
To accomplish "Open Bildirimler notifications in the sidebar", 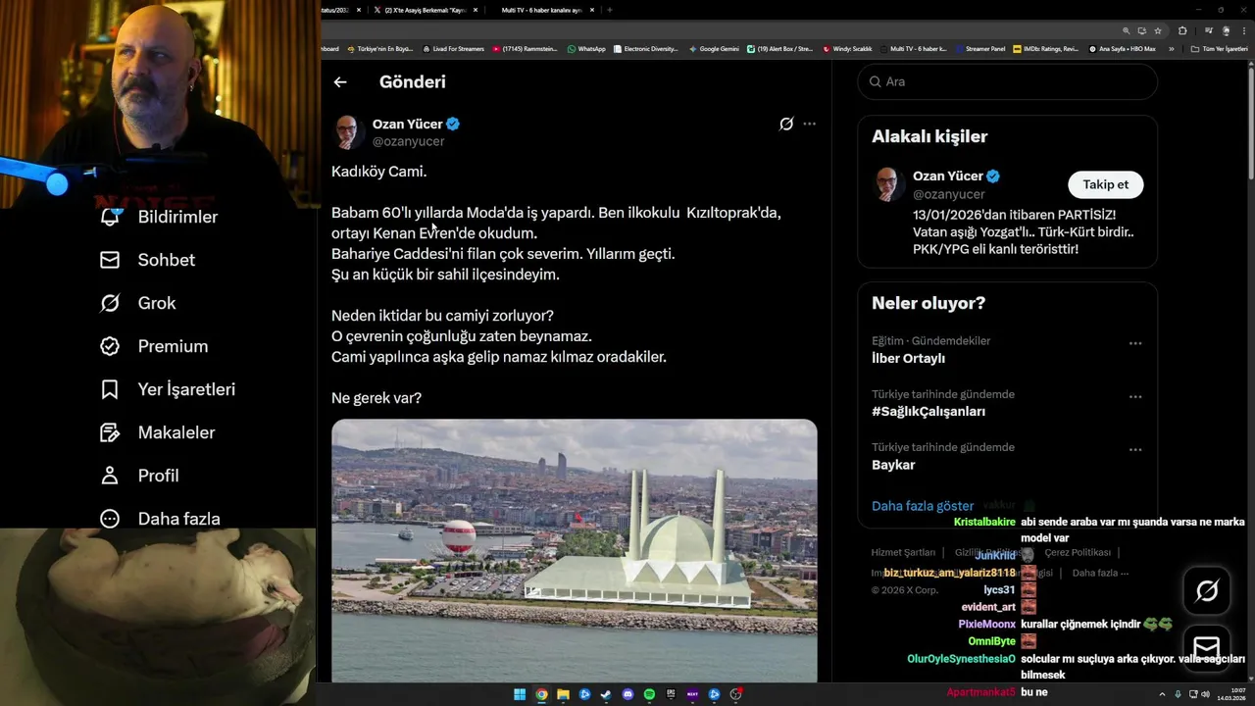I will click(158, 217).
